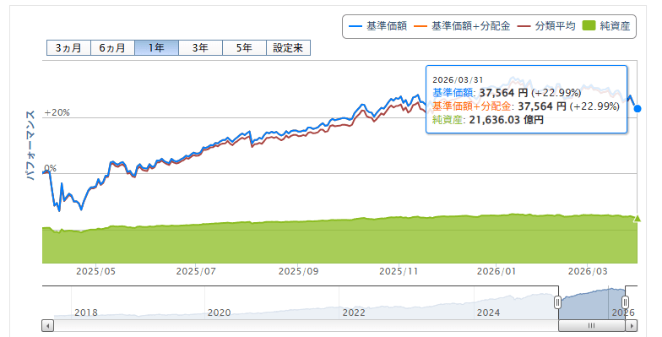Image resolution: width=662 pixels, height=337 pixels.
Task: Click the green triangle net asset marker
Action: tap(637, 218)
